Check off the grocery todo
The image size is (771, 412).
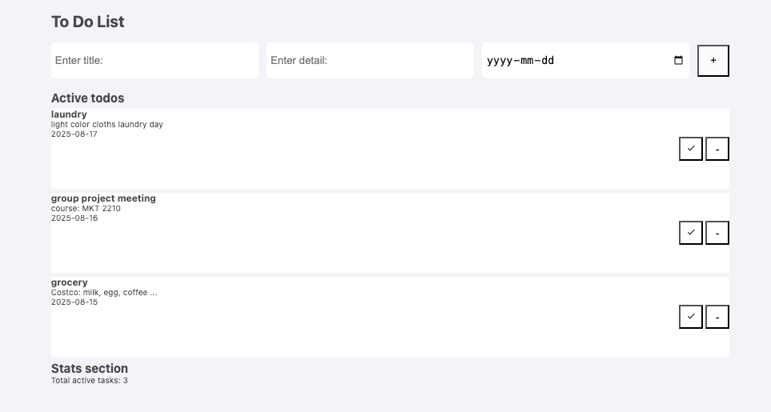pyautogui.click(x=690, y=317)
